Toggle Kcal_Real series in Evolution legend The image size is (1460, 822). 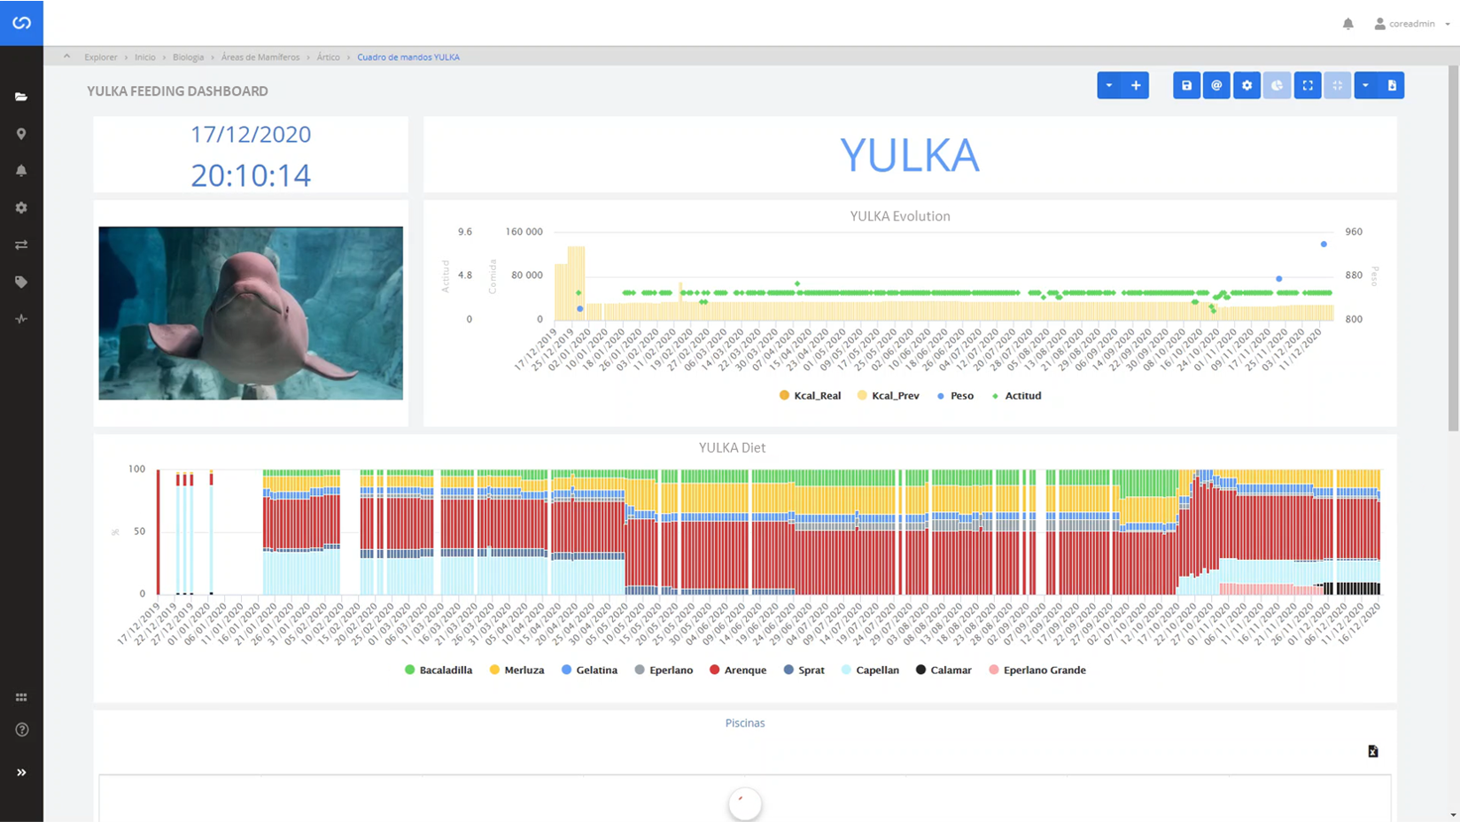tap(810, 396)
